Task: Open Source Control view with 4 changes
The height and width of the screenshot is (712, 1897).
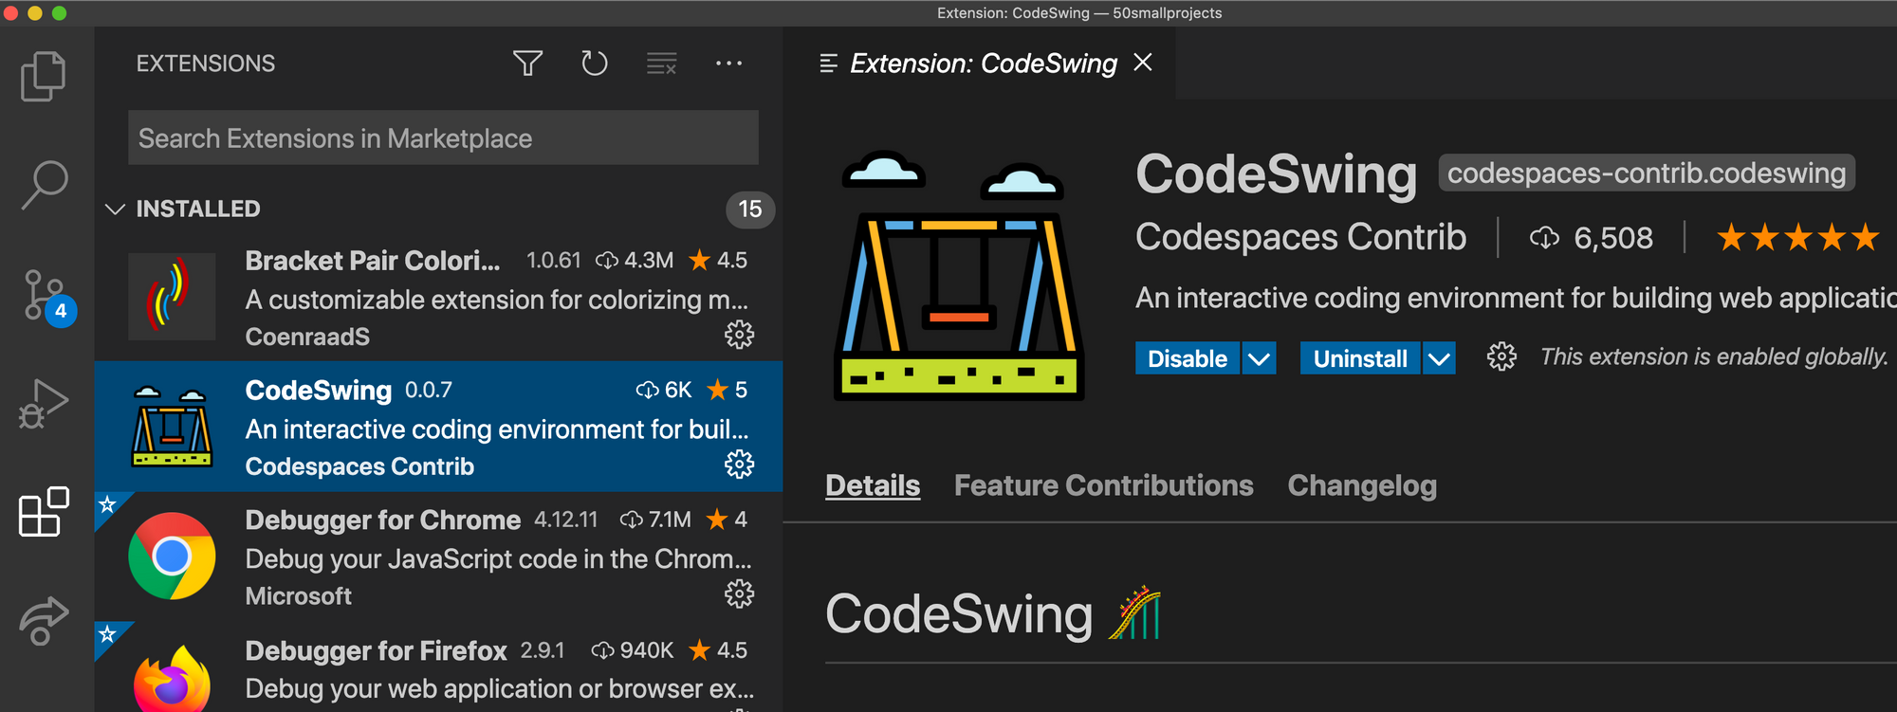Action: (49, 297)
